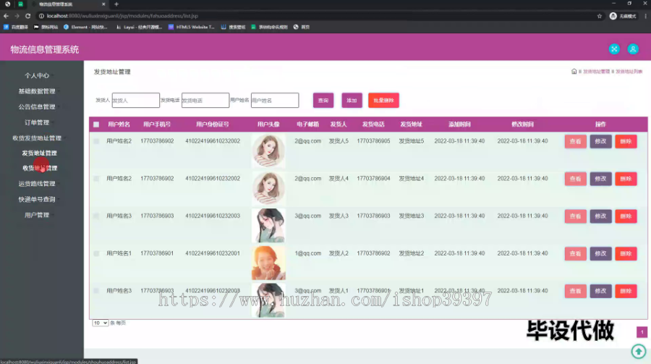Check the row checkbox for 发货人3
This screenshot has width=651, height=364.
coord(96,216)
